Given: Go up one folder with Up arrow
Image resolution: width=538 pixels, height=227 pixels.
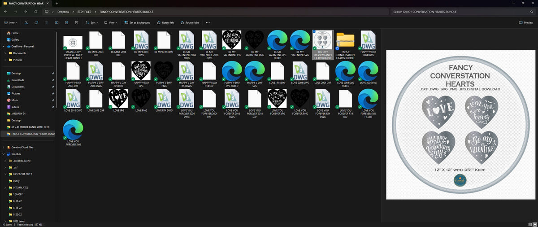Looking at the screenshot, I should click(x=26, y=12).
